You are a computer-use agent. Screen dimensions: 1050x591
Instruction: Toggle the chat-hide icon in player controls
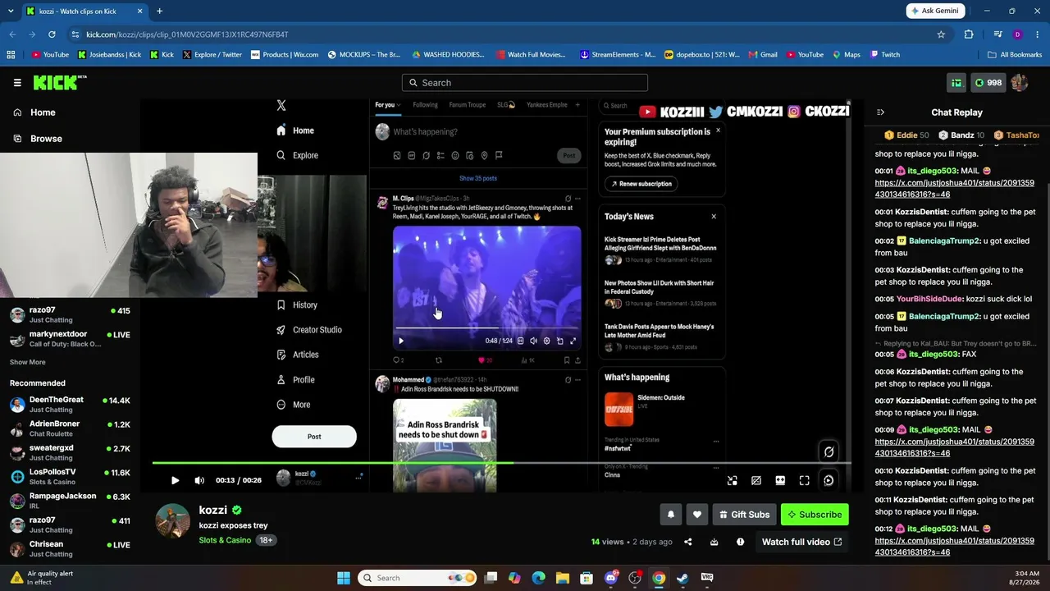point(756,480)
